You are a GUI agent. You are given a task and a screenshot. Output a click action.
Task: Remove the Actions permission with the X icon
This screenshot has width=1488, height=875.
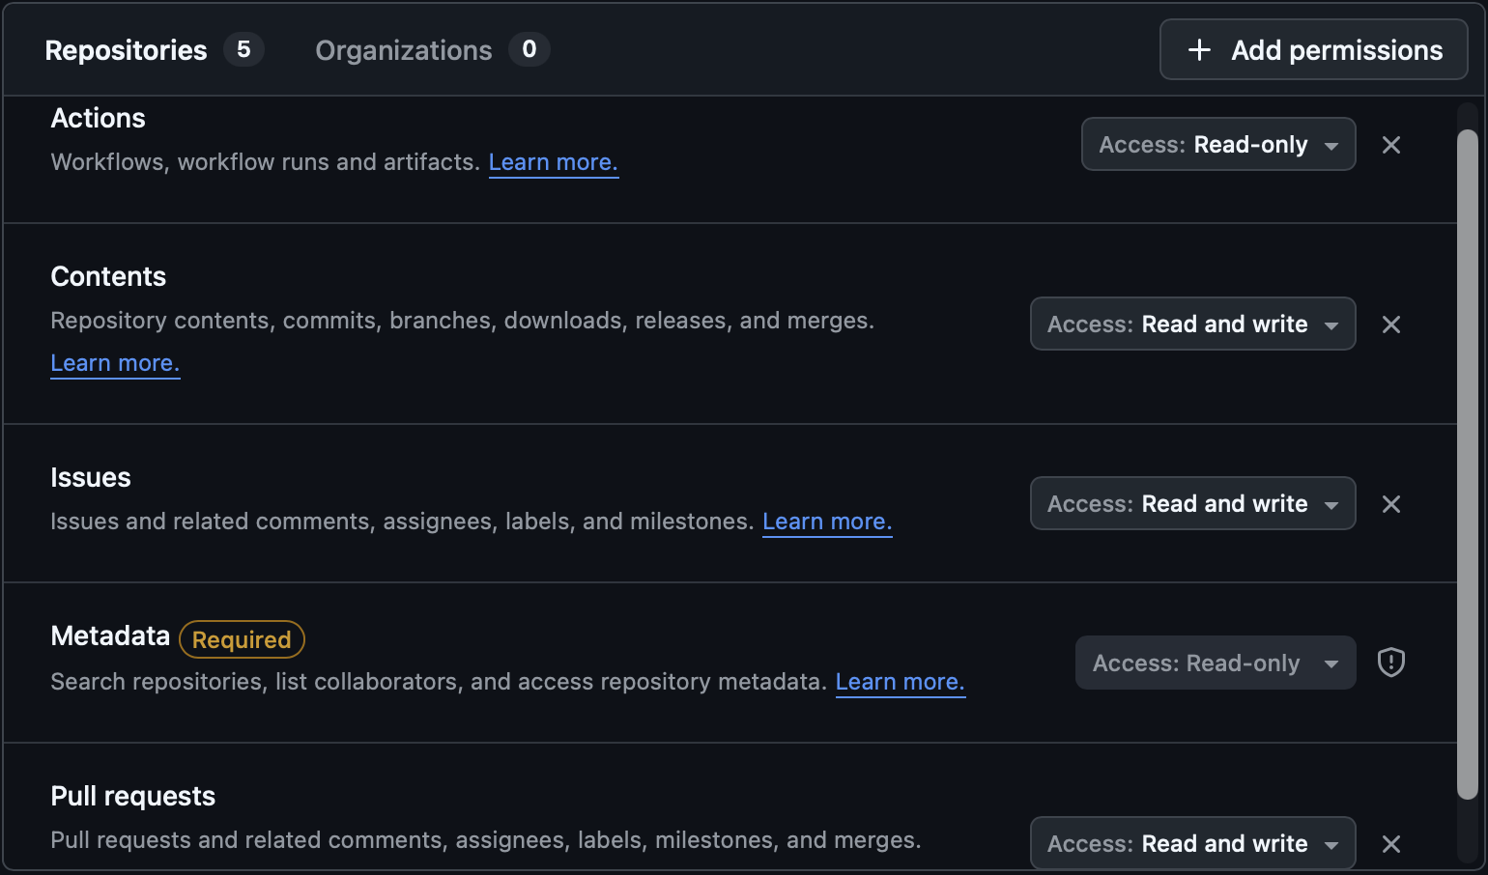tap(1391, 144)
